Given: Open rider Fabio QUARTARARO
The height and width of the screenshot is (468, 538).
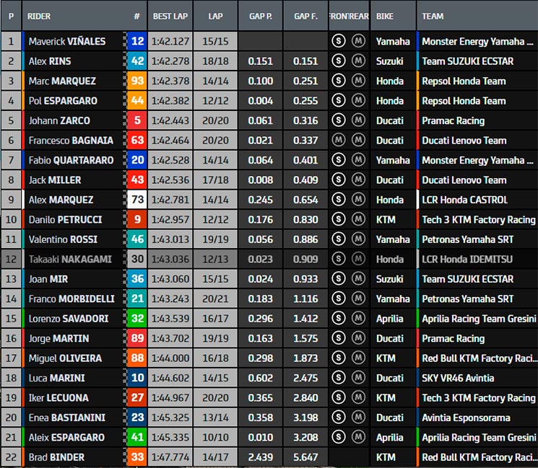Looking at the screenshot, I should 71,160.
